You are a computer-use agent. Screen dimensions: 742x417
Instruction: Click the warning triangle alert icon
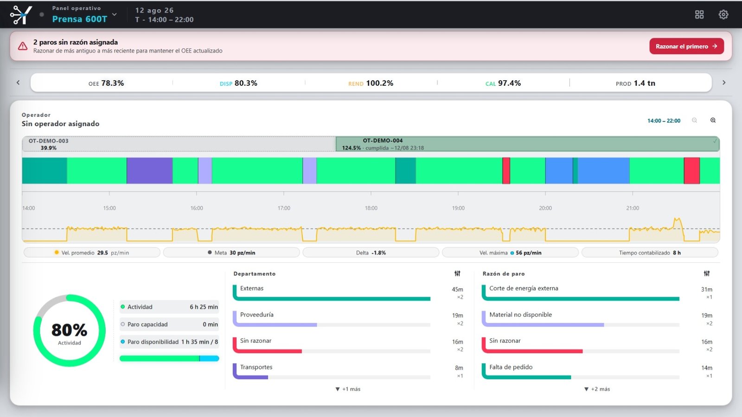tap(23, 46)
